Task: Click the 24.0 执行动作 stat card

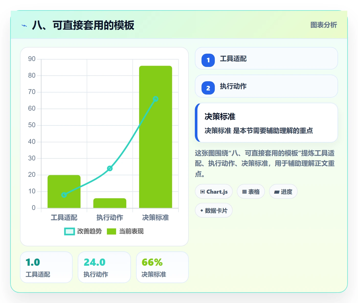Action: coord(104,267)
